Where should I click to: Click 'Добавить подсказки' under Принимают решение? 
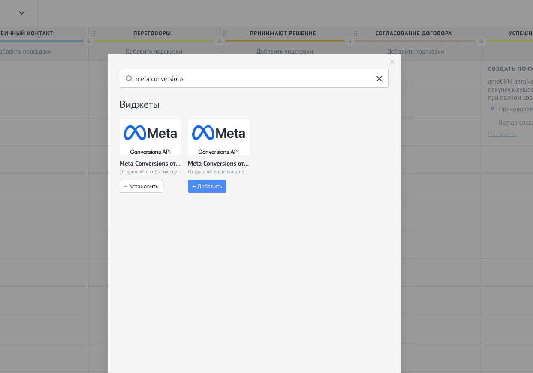(x=285, y=51)
